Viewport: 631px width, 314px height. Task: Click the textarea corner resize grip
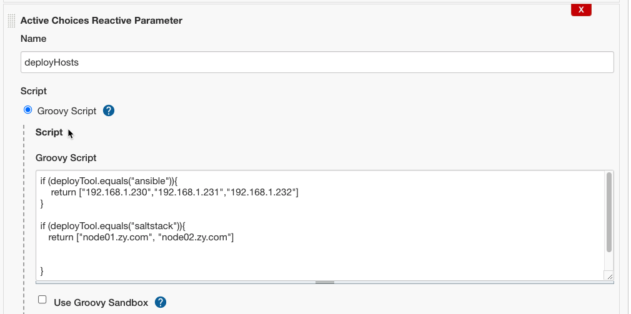point(609,275)
